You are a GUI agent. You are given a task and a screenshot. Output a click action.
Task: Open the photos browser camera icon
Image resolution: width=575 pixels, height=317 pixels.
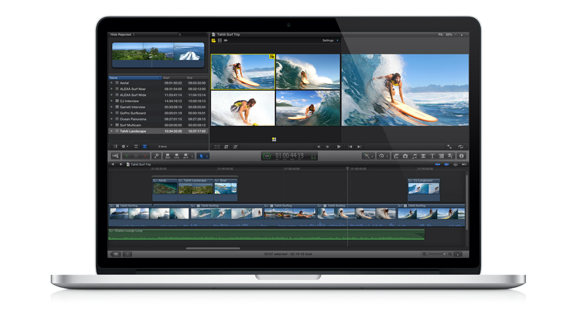[405, 156]
